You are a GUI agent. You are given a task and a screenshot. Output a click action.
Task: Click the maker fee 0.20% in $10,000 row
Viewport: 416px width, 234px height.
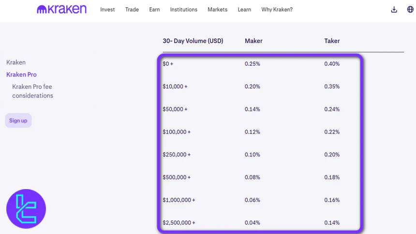253,87
